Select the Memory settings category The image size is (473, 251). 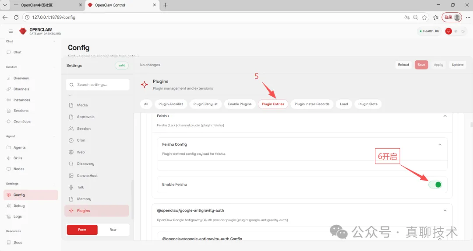pos(84,199)
